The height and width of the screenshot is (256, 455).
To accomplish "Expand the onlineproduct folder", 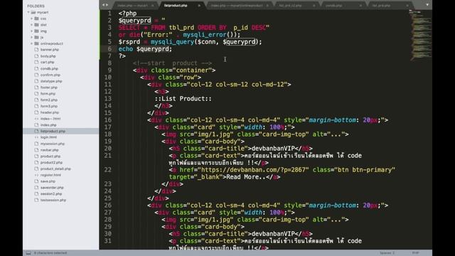I will click(31, 43).
